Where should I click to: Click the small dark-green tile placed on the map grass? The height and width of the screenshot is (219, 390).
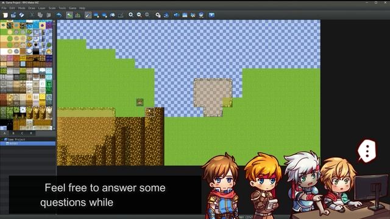(x=140, y=102)
